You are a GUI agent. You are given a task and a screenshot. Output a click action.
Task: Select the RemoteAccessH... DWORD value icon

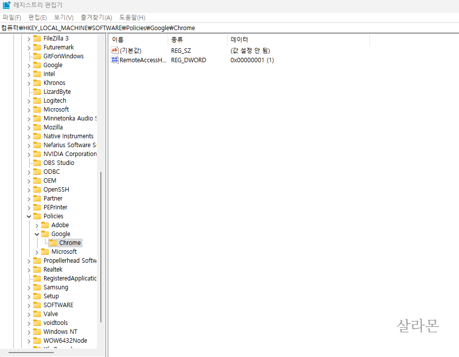[x=114, y=60]
